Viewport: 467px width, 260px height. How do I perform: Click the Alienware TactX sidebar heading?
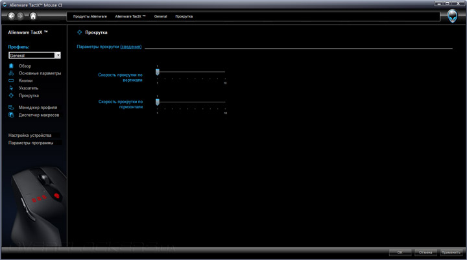28,32
